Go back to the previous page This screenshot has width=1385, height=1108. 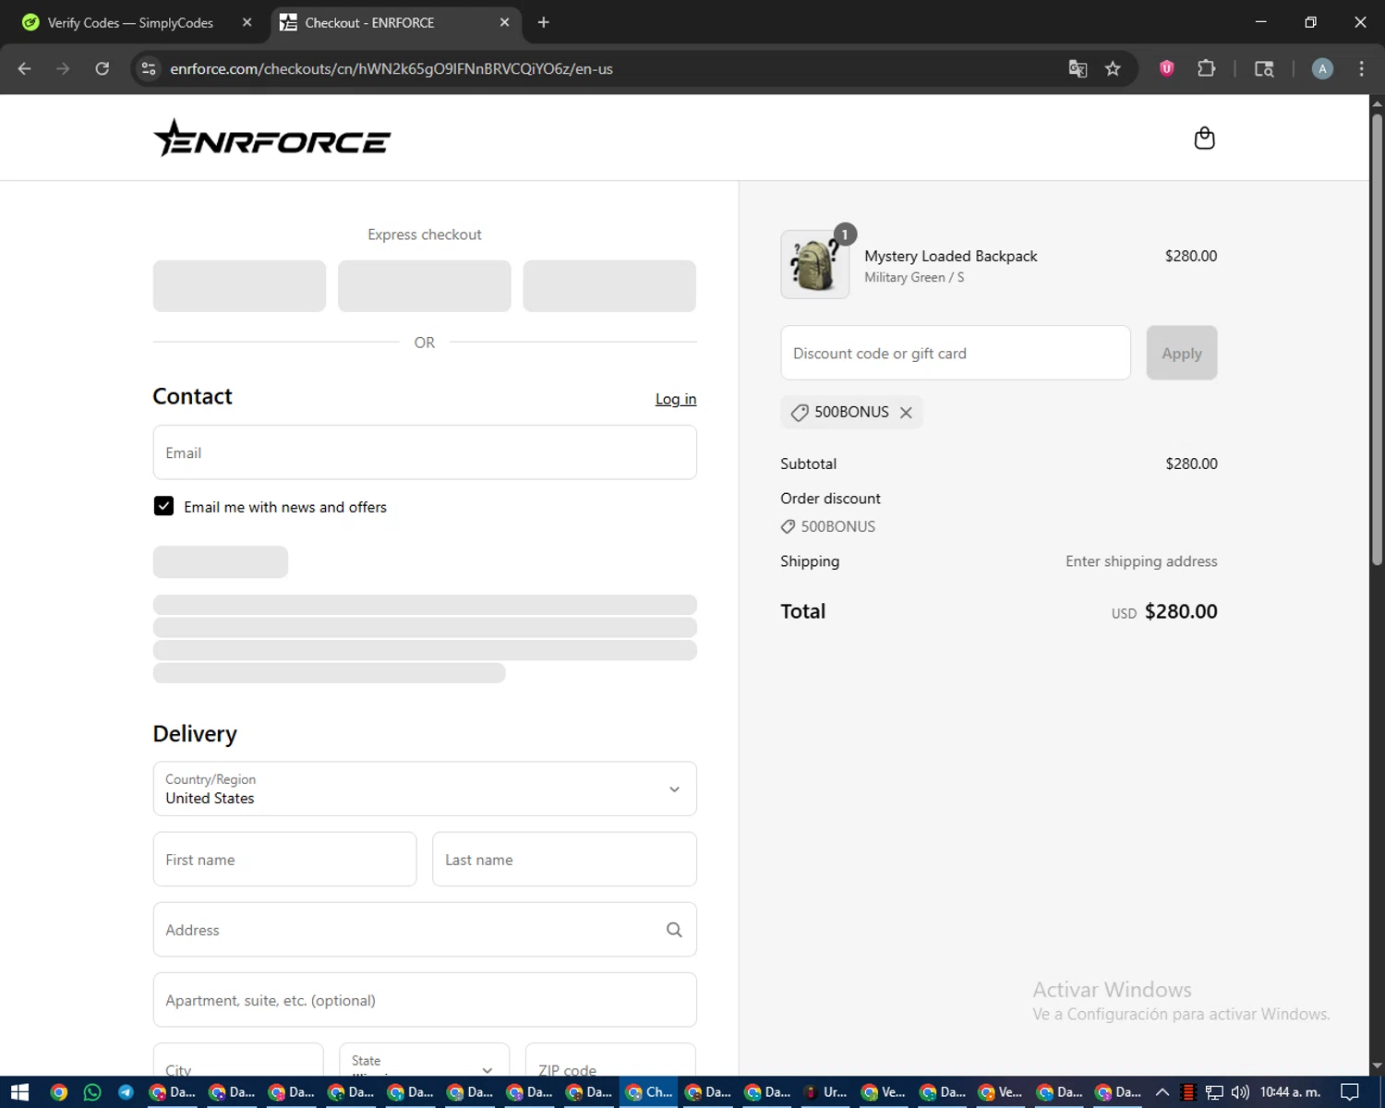tap(25, 68)
